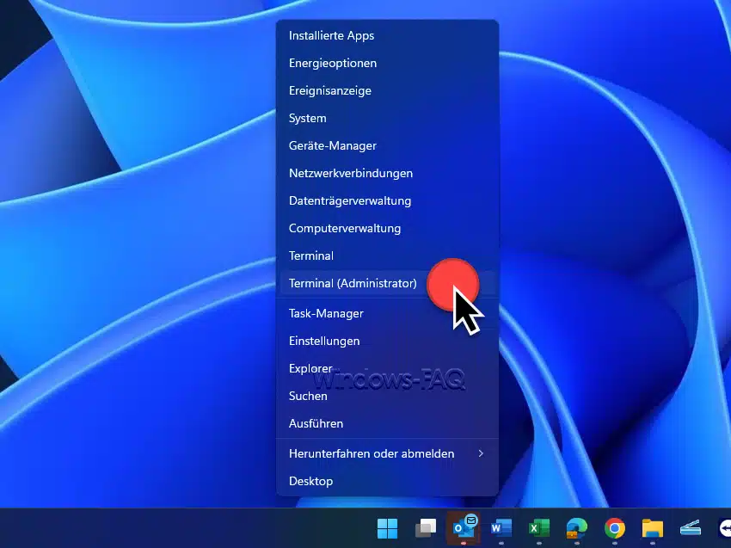The width and height of the screenshot is (731, 548).
Task: Launch Computerverwaltung
Action: tap(387, 228)
